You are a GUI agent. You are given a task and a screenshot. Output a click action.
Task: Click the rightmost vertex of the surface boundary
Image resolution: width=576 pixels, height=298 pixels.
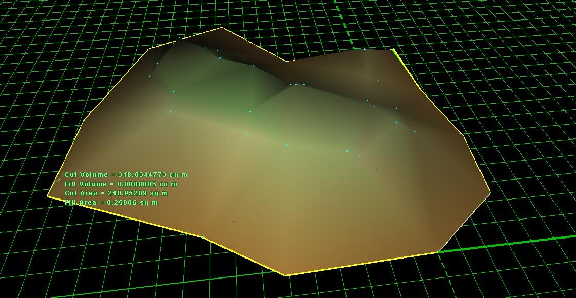490,193
